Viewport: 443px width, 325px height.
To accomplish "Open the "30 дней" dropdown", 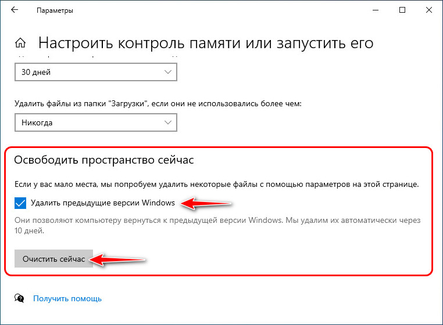I will click(96, 72).
